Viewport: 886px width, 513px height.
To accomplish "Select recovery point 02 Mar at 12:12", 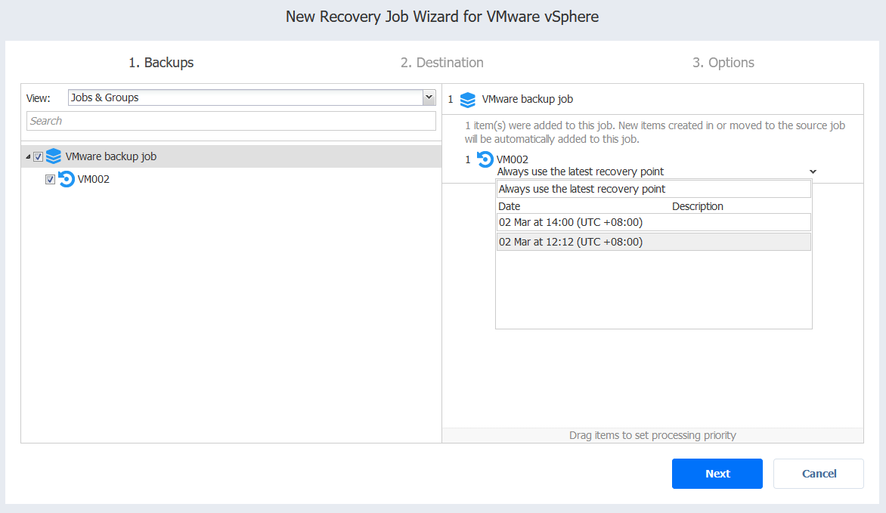I will 654,242.
